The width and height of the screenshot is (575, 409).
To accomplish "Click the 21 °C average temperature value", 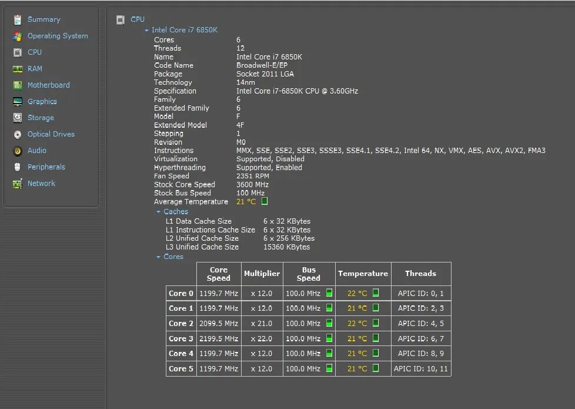I will pos(246,202).
